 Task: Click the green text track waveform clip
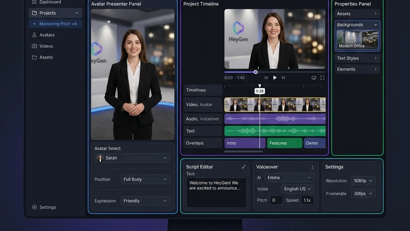(x=275, y=131)
